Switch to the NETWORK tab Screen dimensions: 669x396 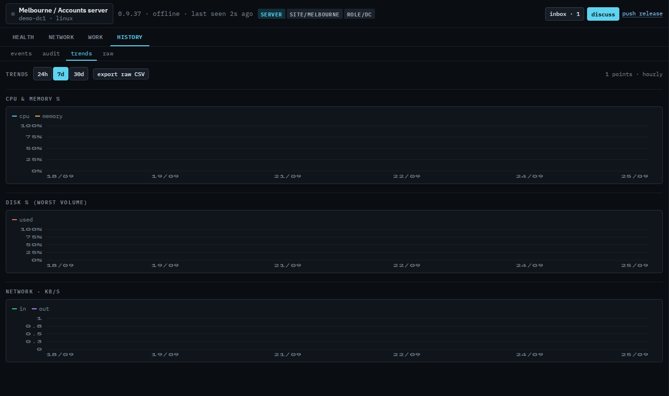pos(61,37)
